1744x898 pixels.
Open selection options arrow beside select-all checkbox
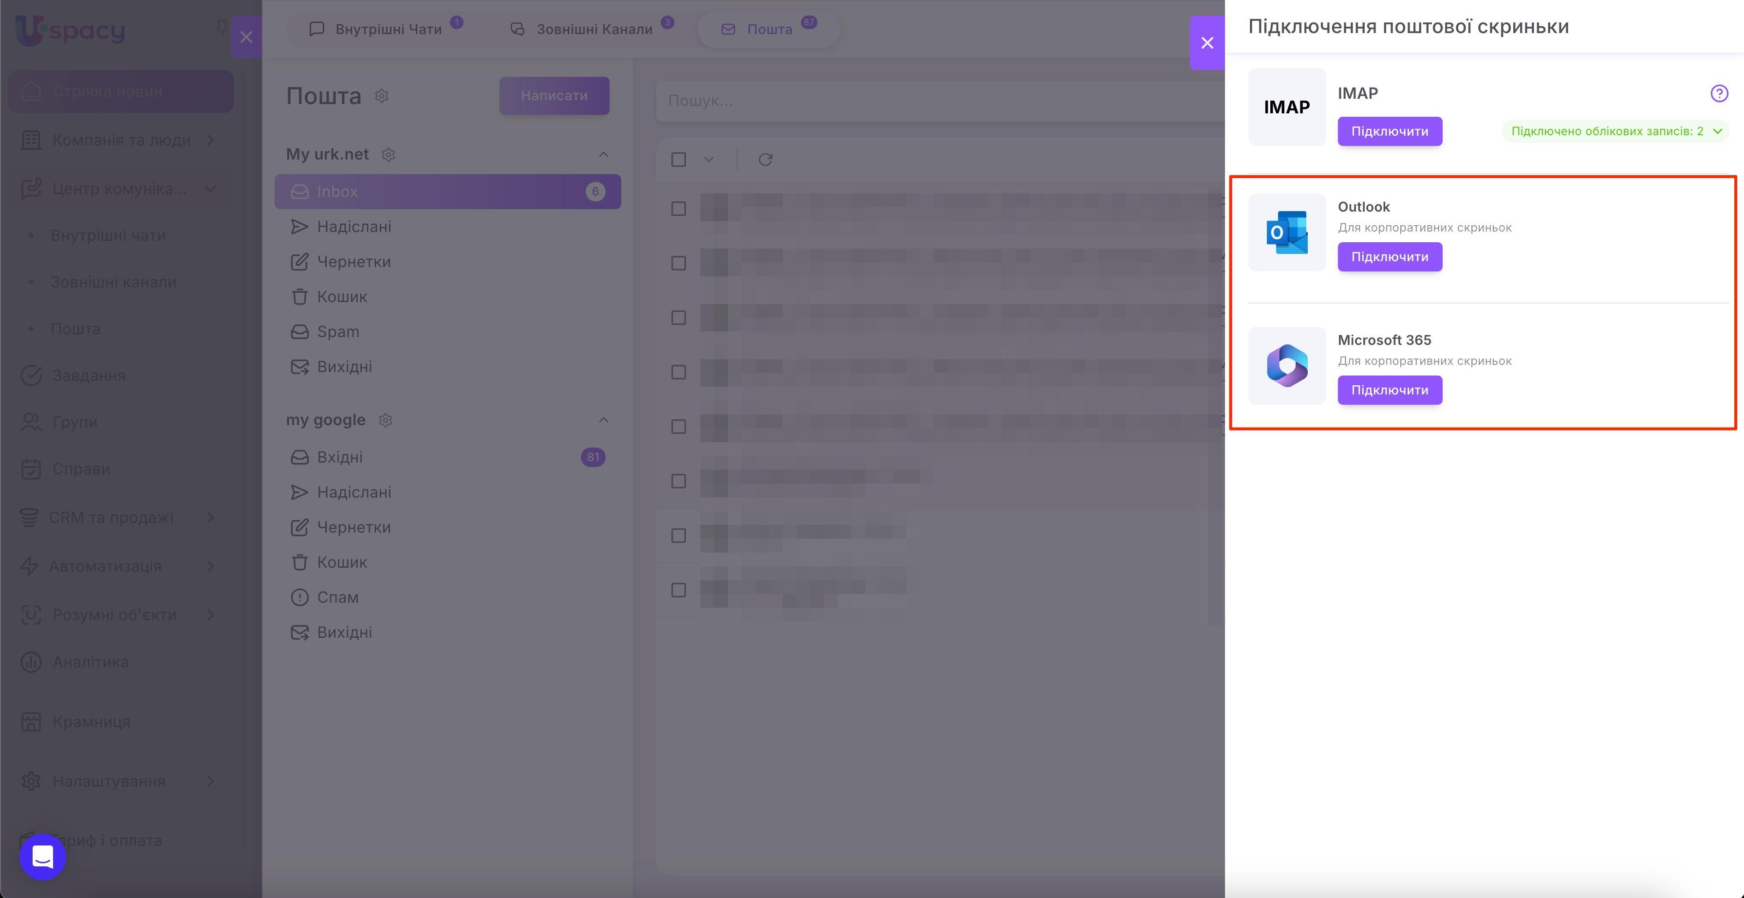pyautogui.click(x=708, y=160)
